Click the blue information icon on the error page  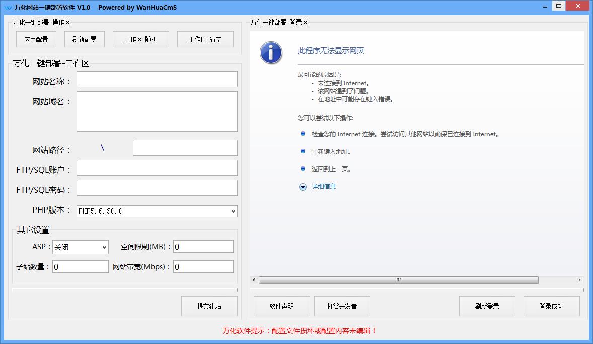point(271,52)
